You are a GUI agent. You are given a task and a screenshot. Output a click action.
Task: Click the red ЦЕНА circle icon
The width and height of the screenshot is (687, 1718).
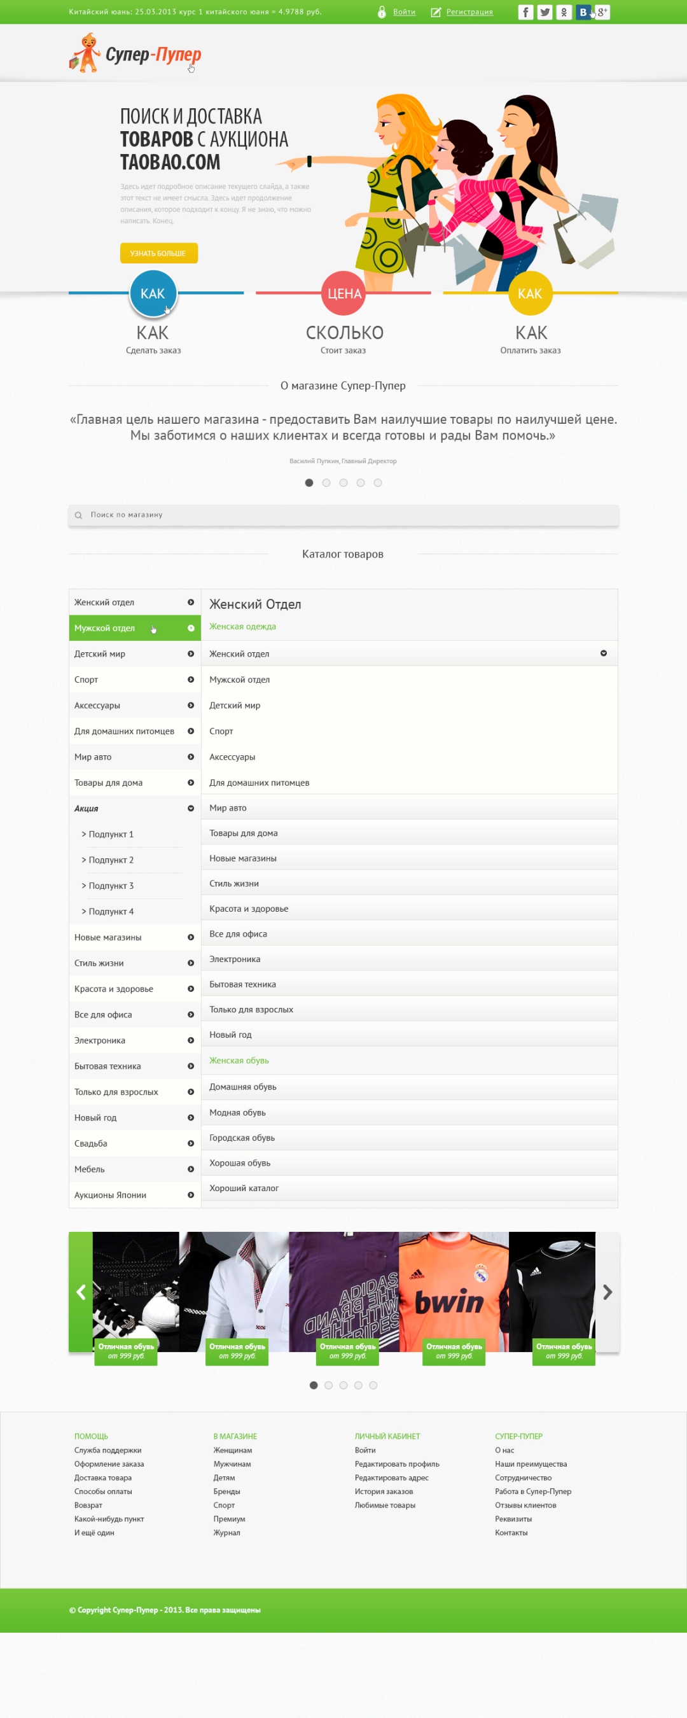point(344,293)
